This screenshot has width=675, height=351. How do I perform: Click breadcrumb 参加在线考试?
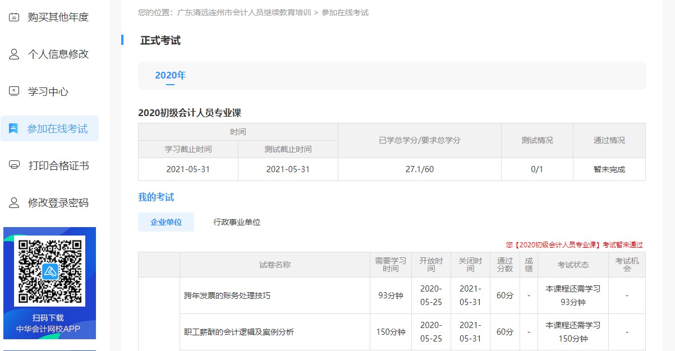point(345,12)
